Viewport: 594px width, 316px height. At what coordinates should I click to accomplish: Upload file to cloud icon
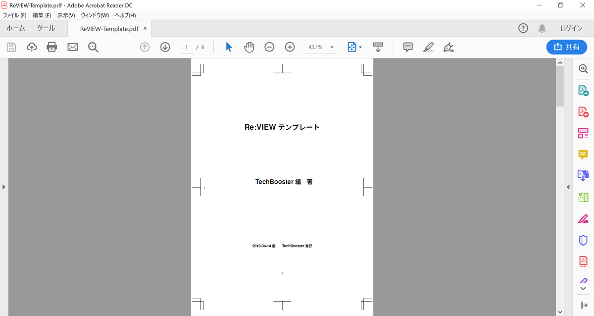point(32,47)
